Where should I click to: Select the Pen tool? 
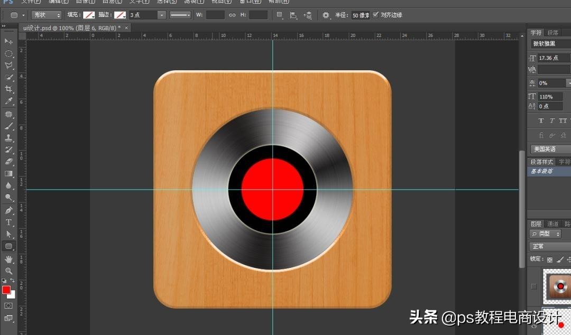point(8,210)
